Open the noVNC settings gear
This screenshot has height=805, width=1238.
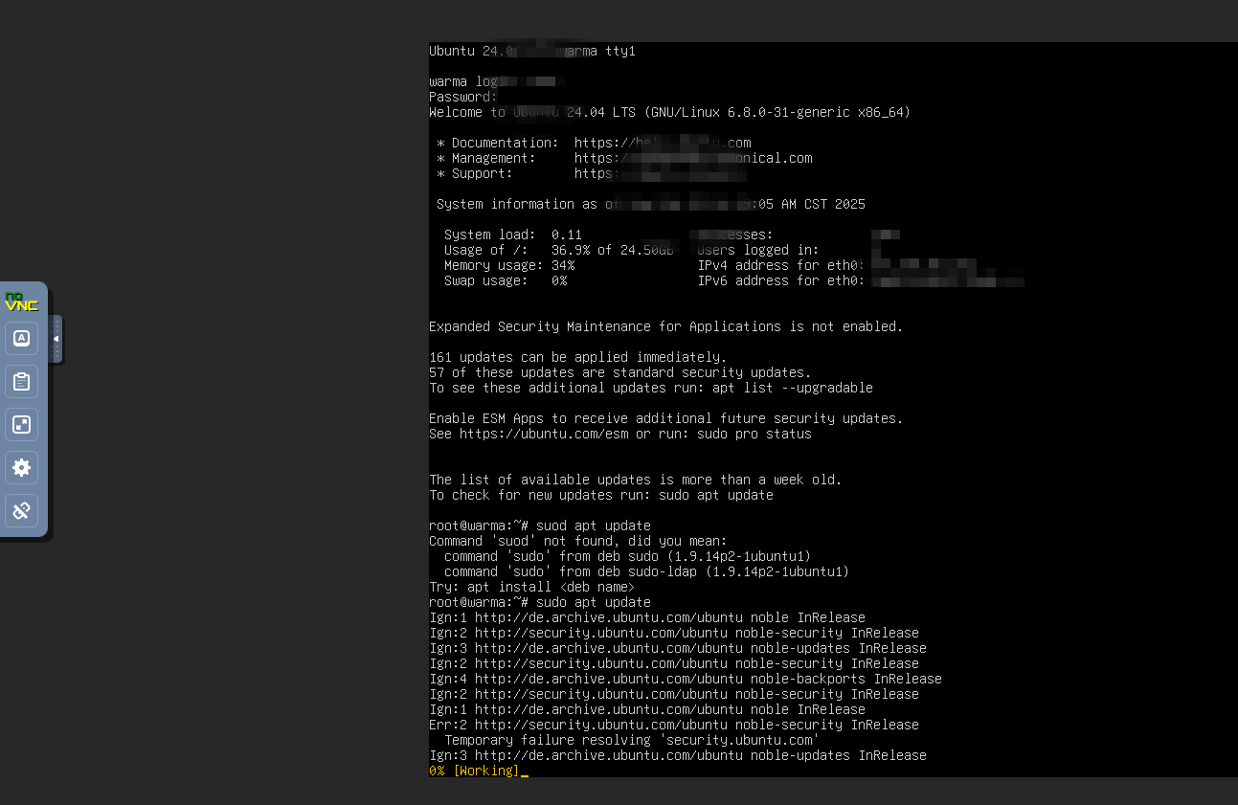[x=21, y=467]
